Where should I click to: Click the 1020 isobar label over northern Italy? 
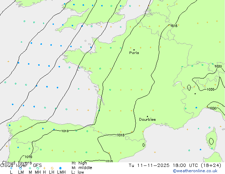click(213, 108)
